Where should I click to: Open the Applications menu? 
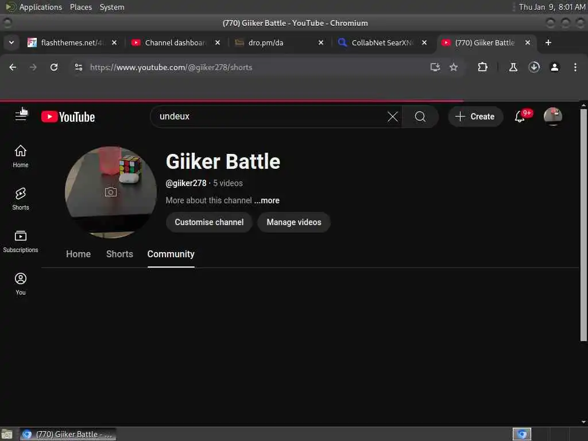click(41, 7)
